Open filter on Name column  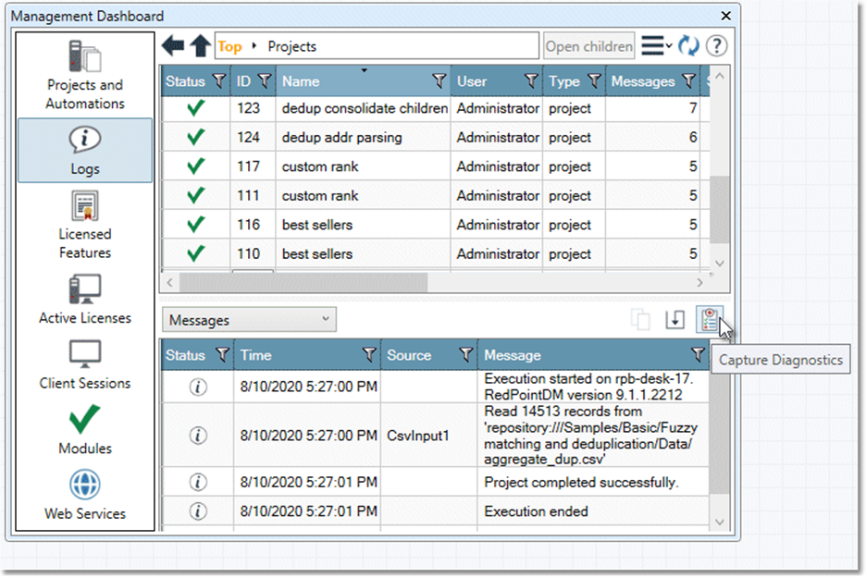click(x=439, y=81)
